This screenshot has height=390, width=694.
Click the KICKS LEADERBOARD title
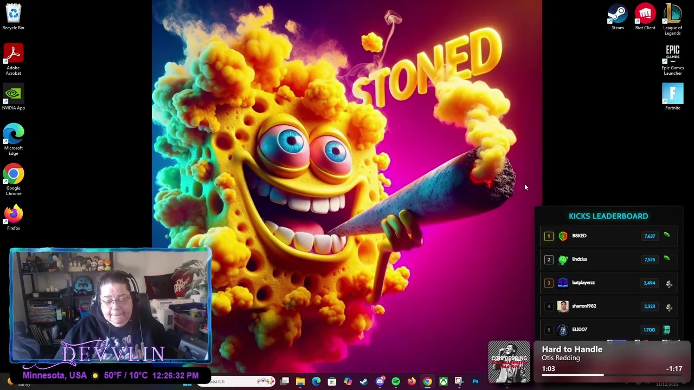tap(608, 216)
